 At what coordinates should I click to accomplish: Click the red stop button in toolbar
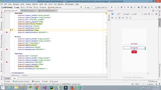pyautogui.click(x=135, y=7)
